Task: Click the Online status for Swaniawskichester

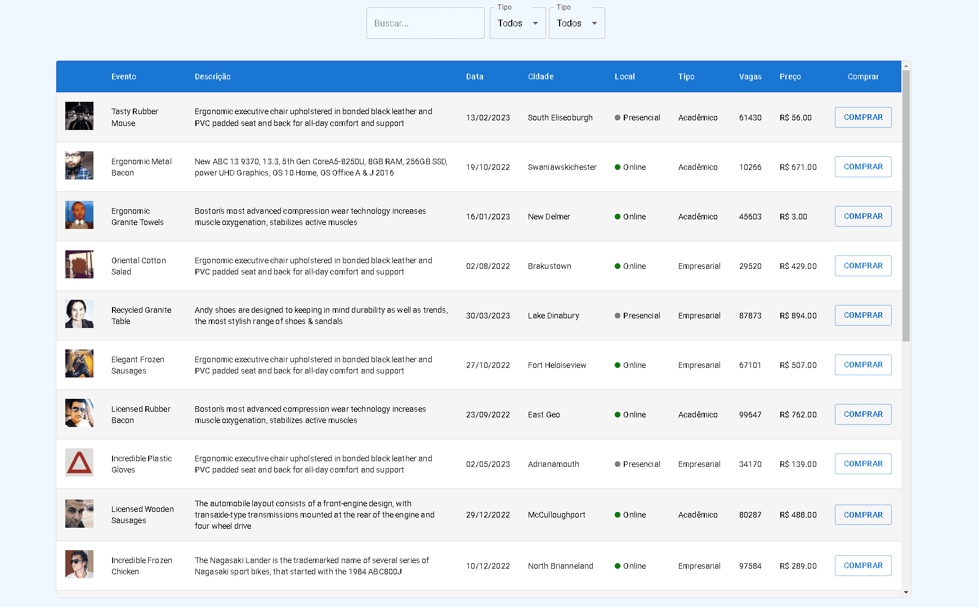Action: pos(631,167)
